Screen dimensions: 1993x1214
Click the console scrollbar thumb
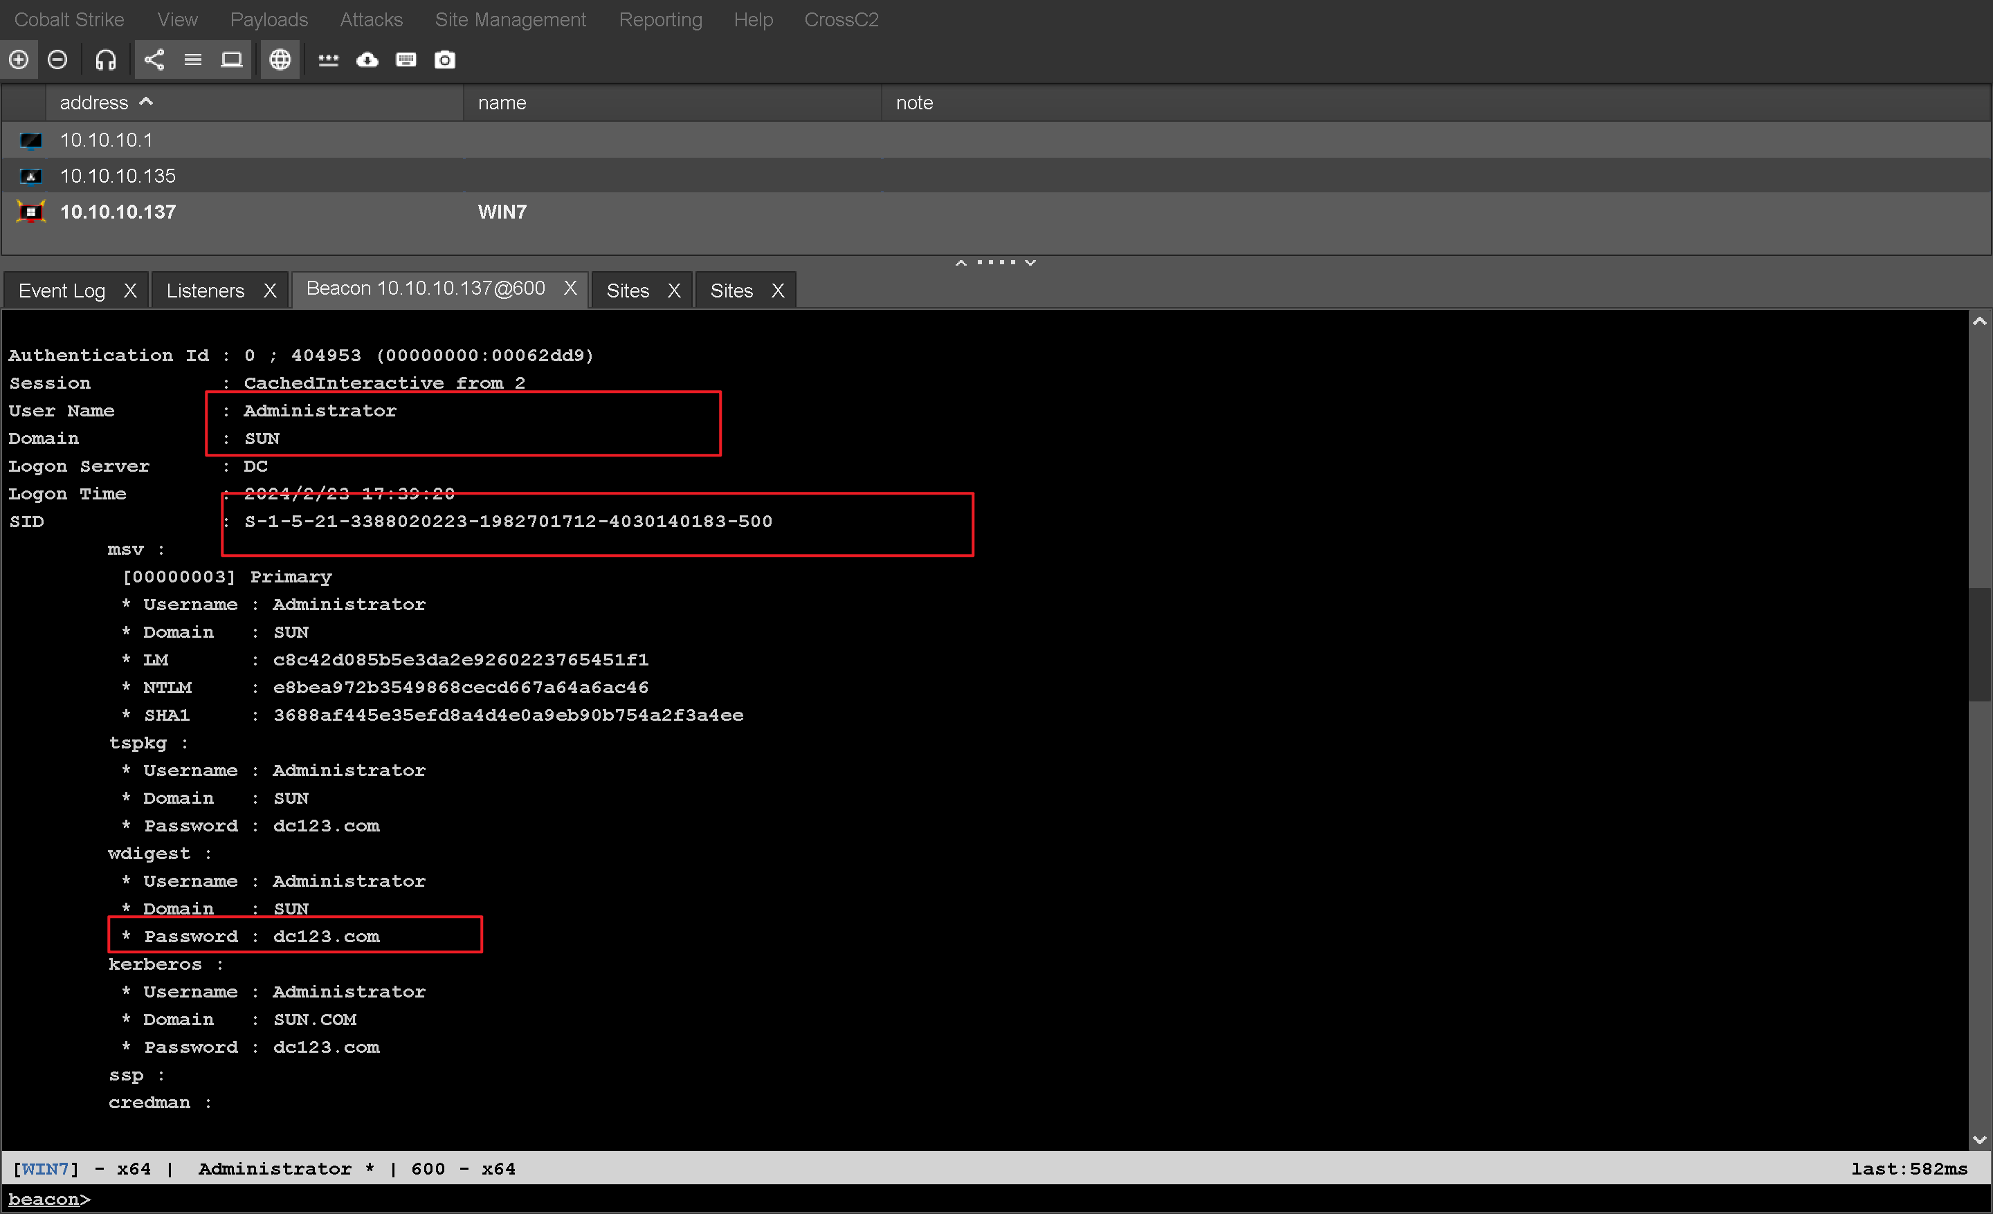coord(1979,644)
